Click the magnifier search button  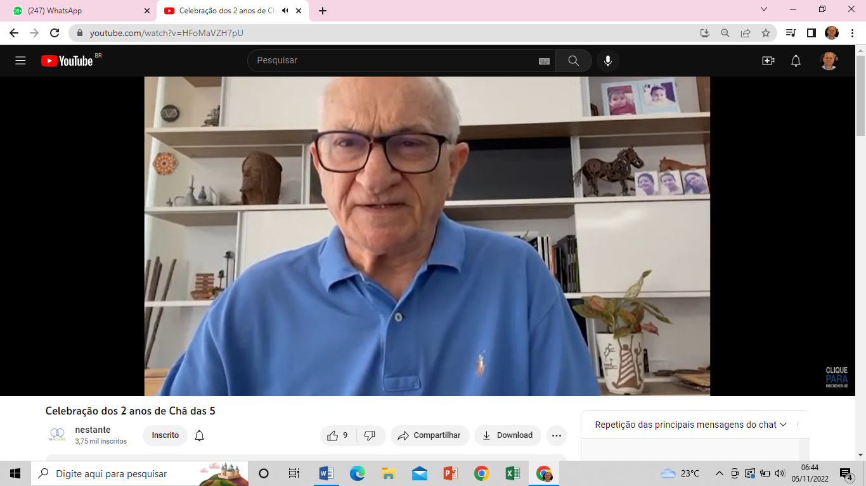click(573, 61)
